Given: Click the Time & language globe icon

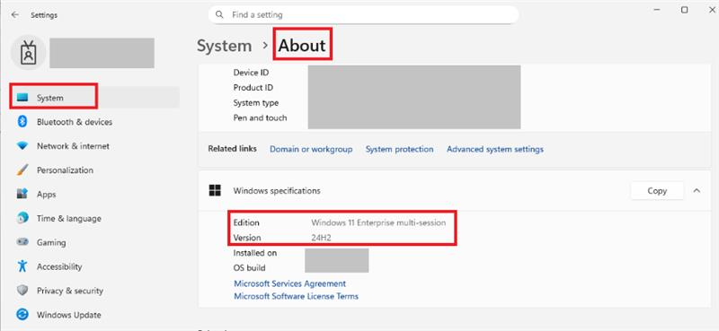Looking at the screenshot, I should [x=22, y=218].
